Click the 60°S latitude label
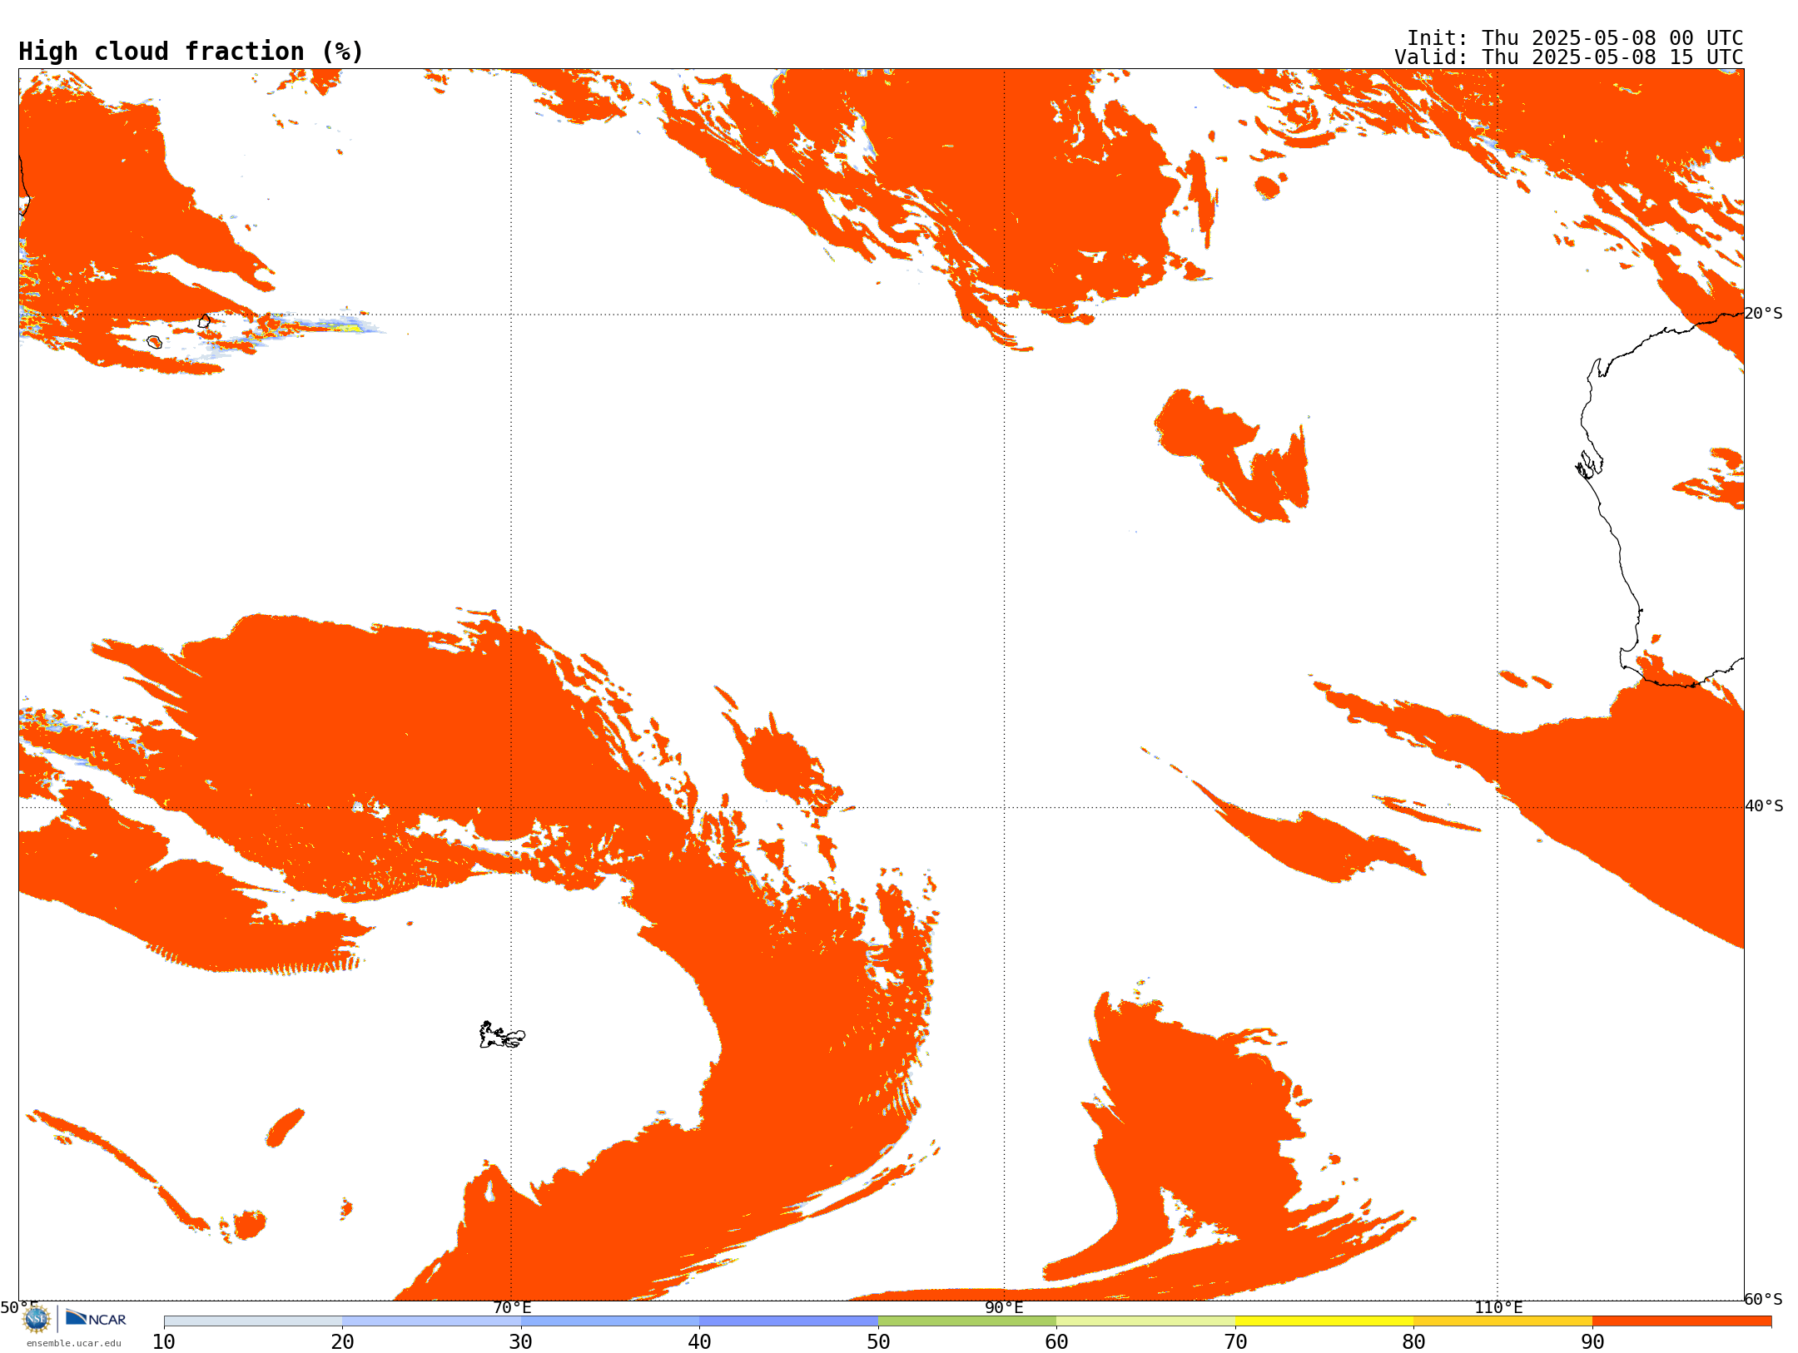 [x=1763, y=1299]
